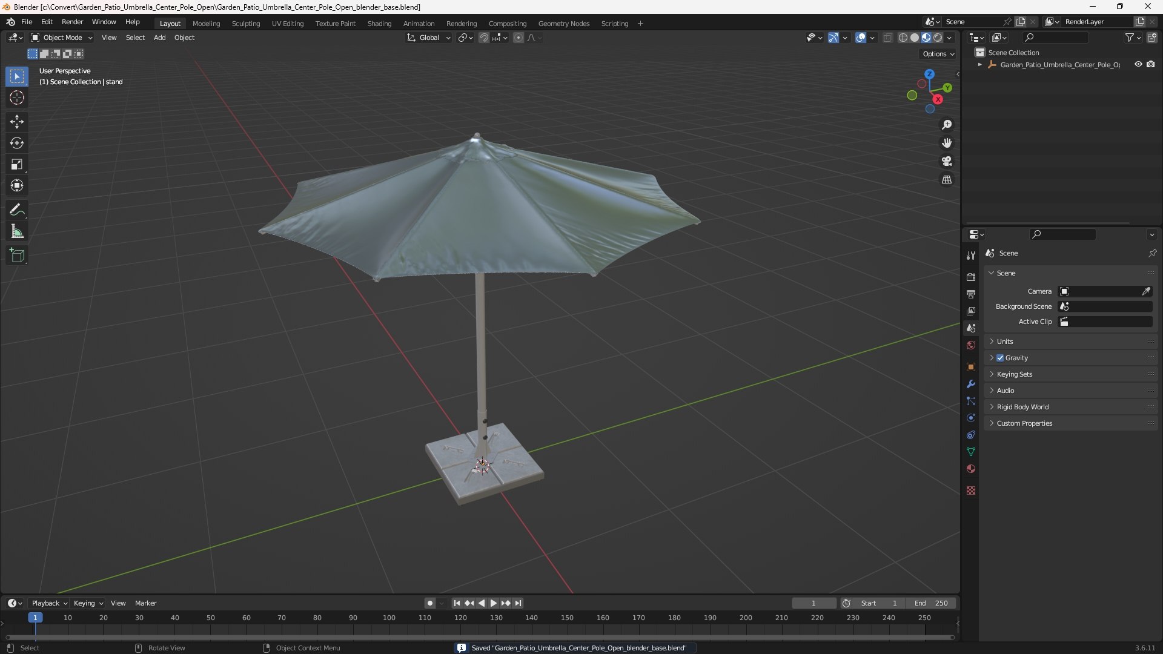The width and height of the screenshot is (1163, 654).
Task: Open the Render properties tab icon
Action: point(971,277)
